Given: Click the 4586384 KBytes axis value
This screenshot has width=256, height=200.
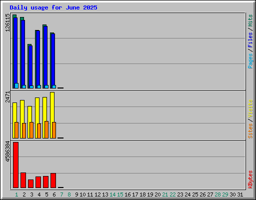Looking at the screenshot, I should [x=7, y=151].
